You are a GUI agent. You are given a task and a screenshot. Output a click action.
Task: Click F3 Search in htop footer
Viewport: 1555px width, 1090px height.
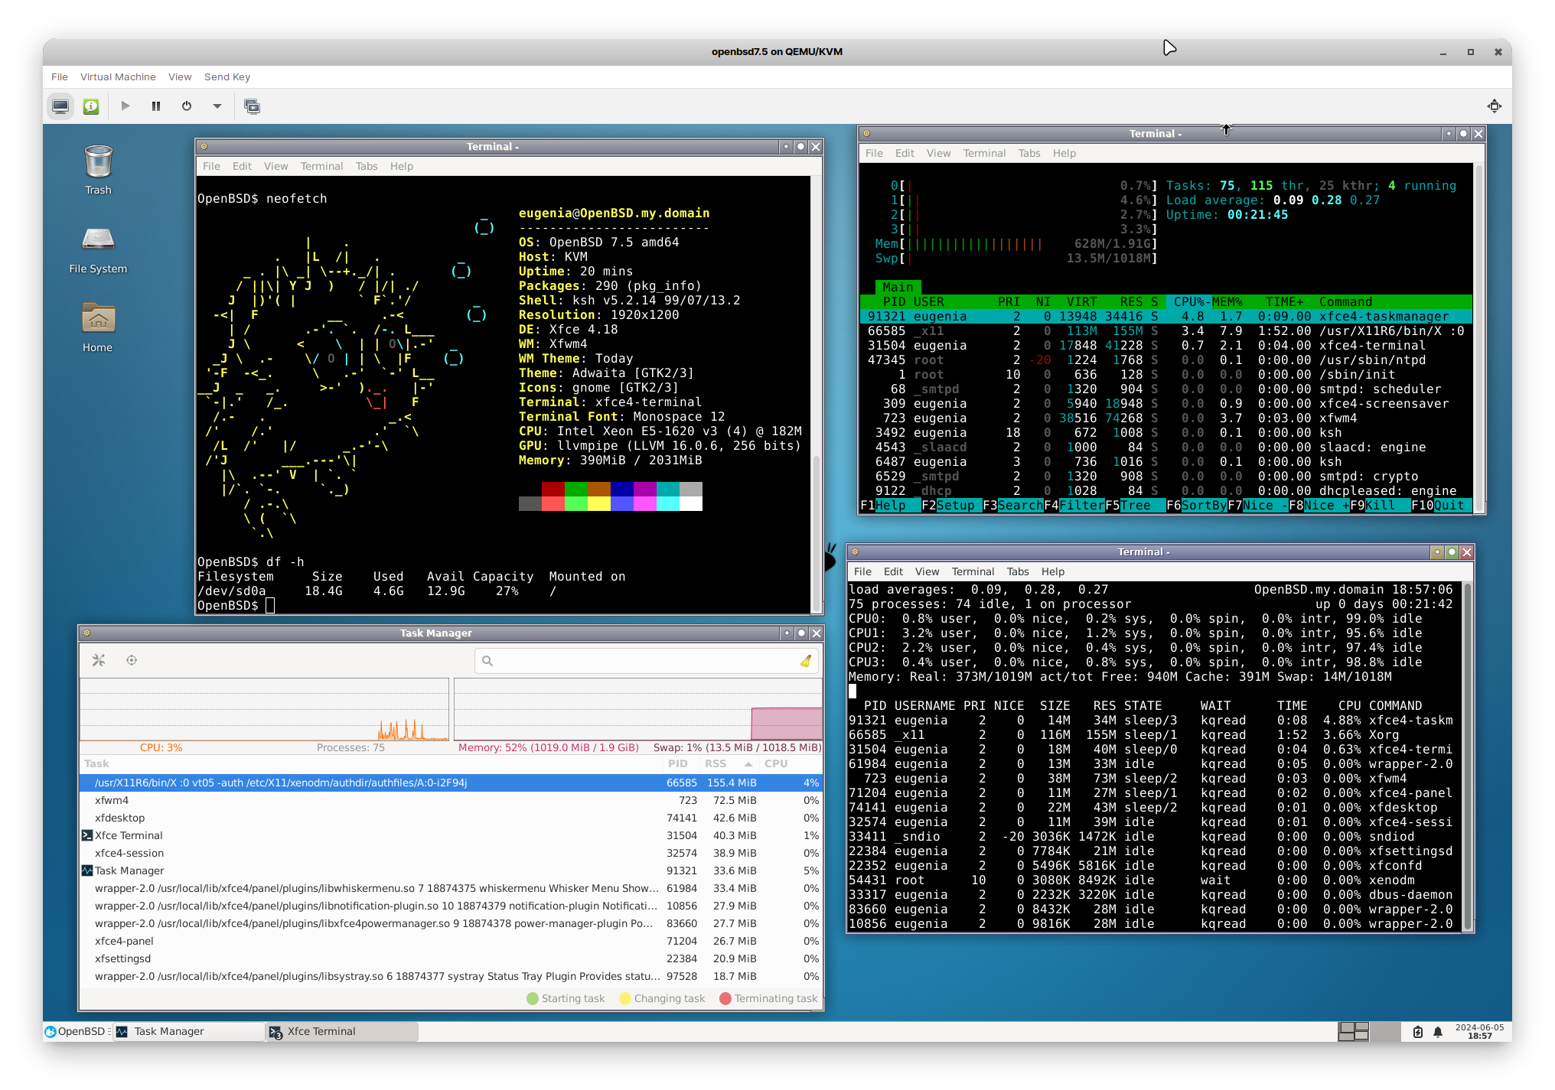click(1012, 505)
